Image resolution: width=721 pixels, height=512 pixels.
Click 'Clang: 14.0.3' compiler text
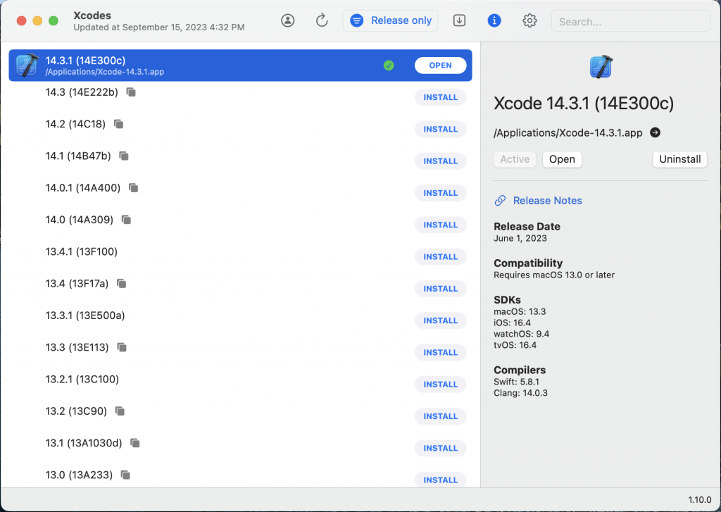[x=520, y=393]
